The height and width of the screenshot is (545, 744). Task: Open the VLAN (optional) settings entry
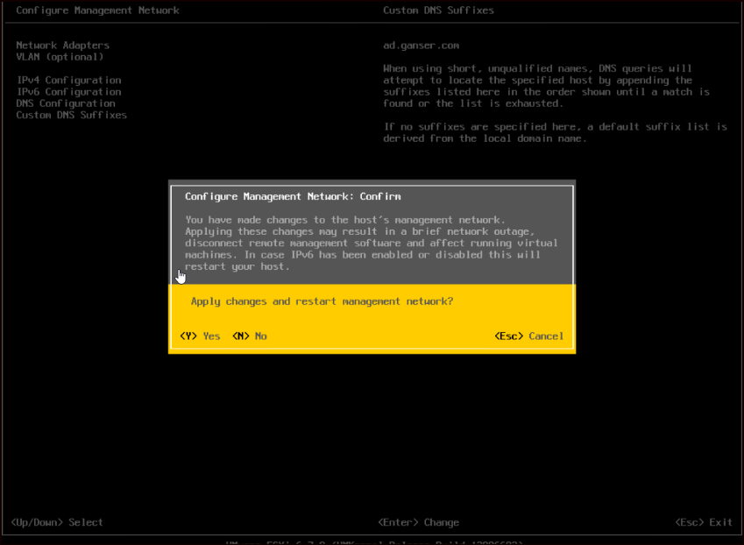[x=58, y=56]
